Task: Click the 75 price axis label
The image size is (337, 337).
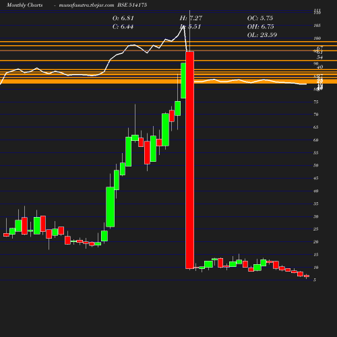Action: [x=316, y=102]
